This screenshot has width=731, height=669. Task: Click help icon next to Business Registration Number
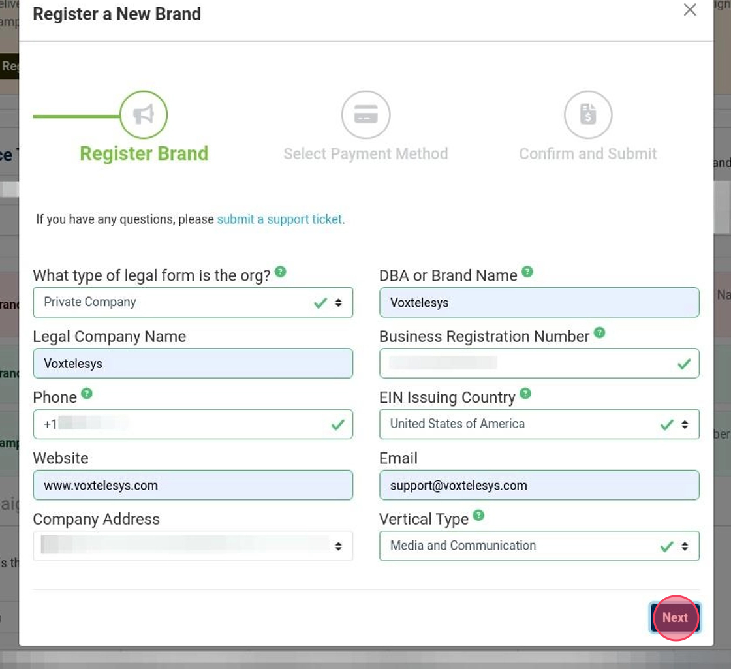(599, 333)
